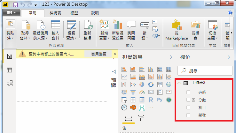Click the purple Save icon in title bar
Screen dimensions: 236x133
15,5
